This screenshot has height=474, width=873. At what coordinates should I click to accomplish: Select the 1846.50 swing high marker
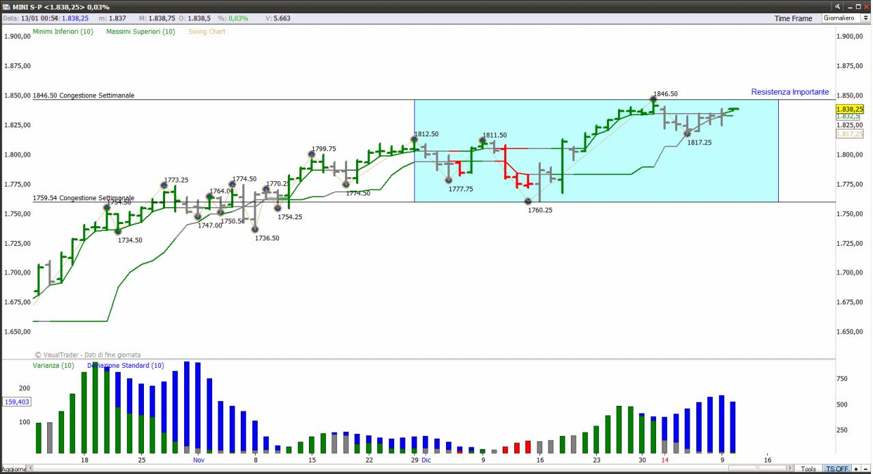click(653, 99)
